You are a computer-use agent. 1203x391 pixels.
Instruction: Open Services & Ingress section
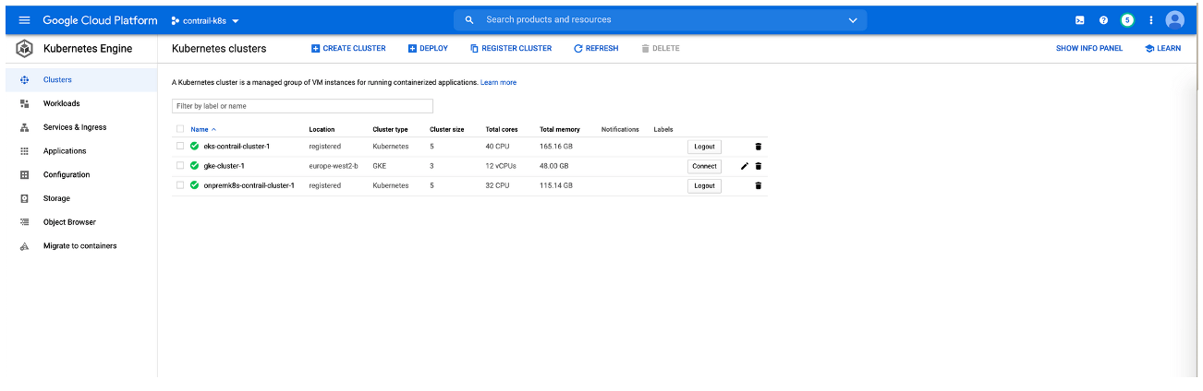(x=74, y=127)
